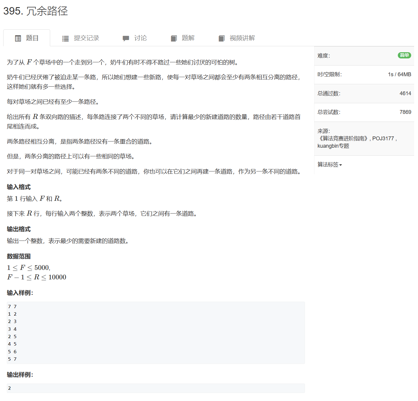Click the 输出格式 heading
The width and height of the screenshot is (418, 401).
point(19,229)
